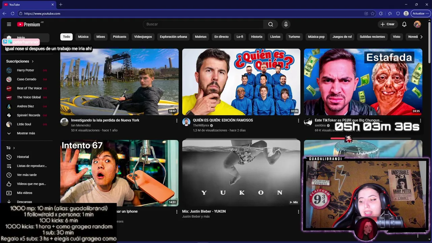Viewport: 432px width, 243px height.
Task: Open the axeldea channel name link
Action: pyautogui.click(x=320, y=126)
